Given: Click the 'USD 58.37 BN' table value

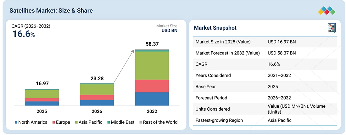Looking at the screenshot, I should (x=282, y=53).
